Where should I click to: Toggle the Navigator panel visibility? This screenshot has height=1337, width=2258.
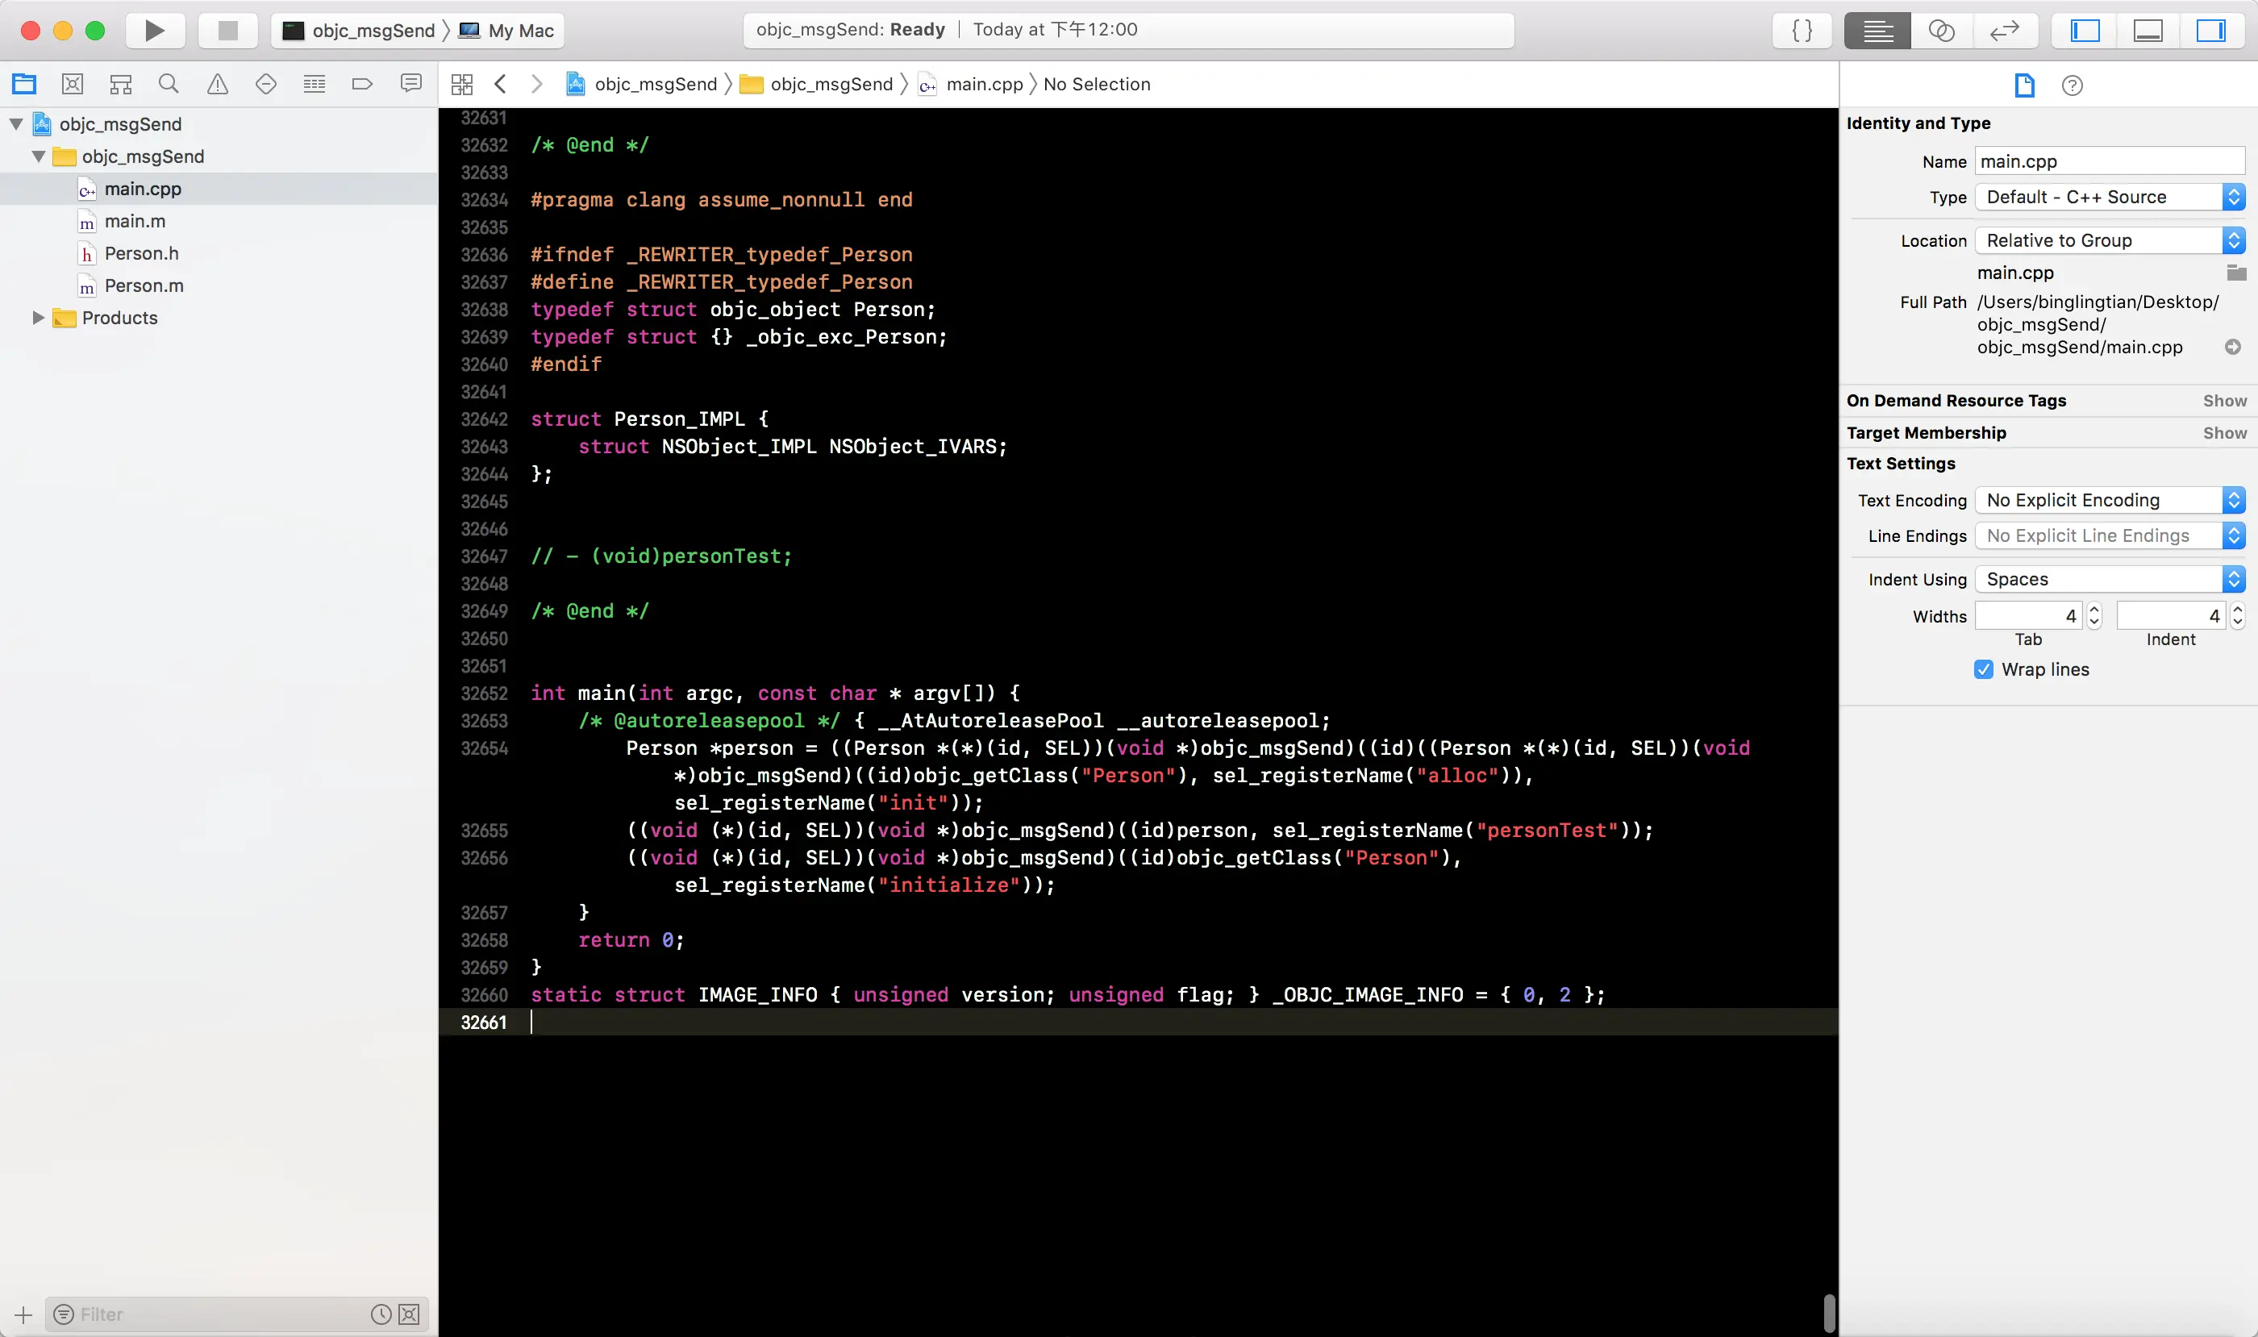tap(2085, 31)
